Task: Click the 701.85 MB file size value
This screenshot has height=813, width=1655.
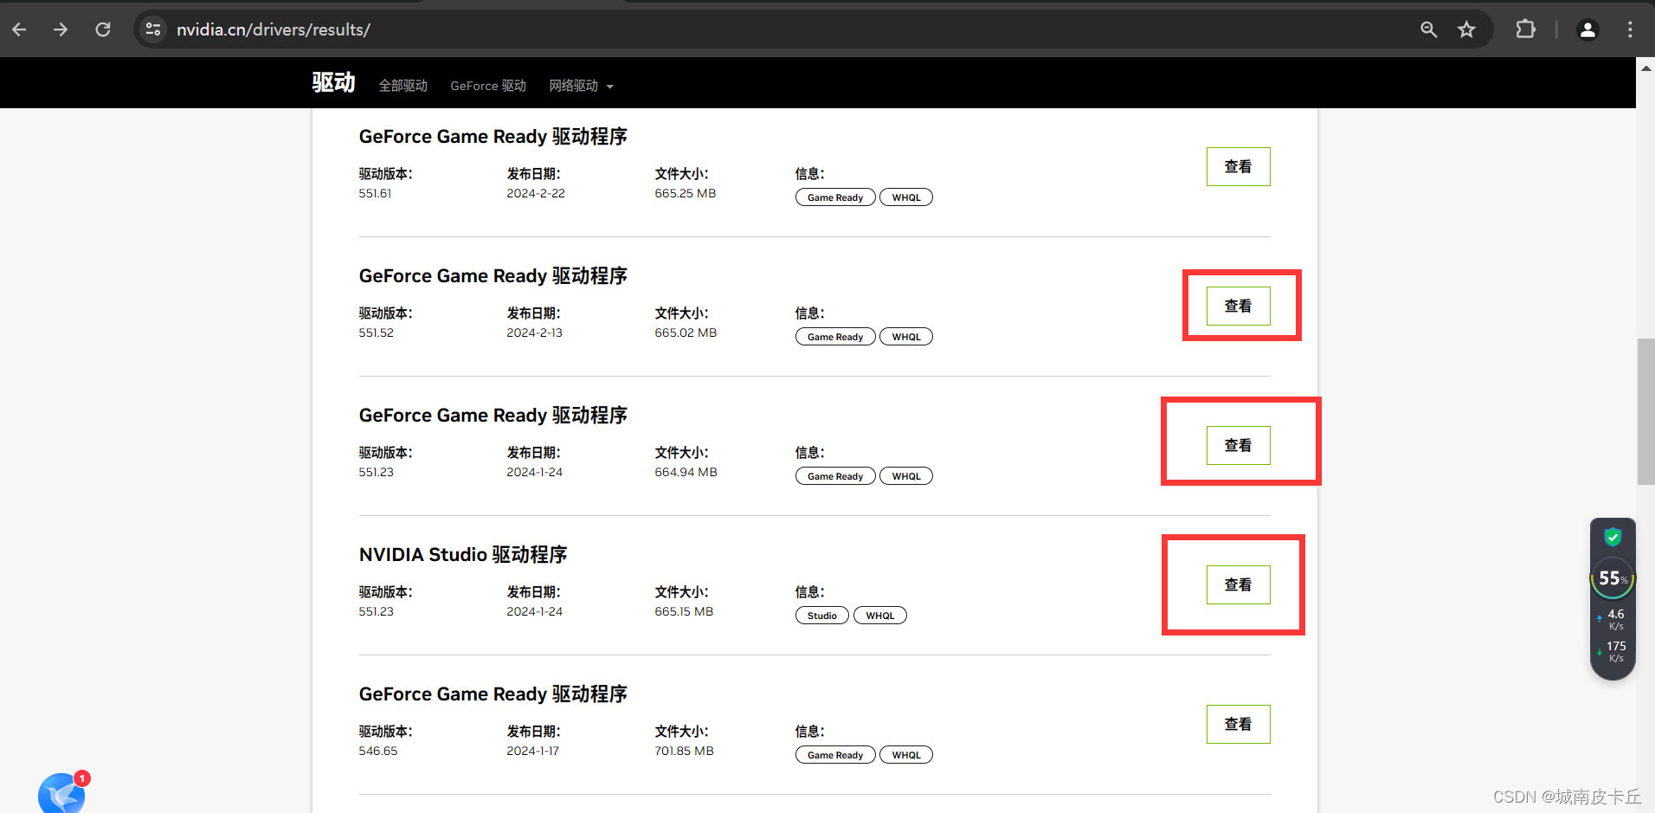Action: (685, 751)
